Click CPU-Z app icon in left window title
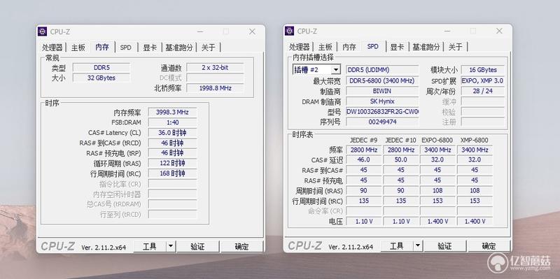 click(43, 31)
